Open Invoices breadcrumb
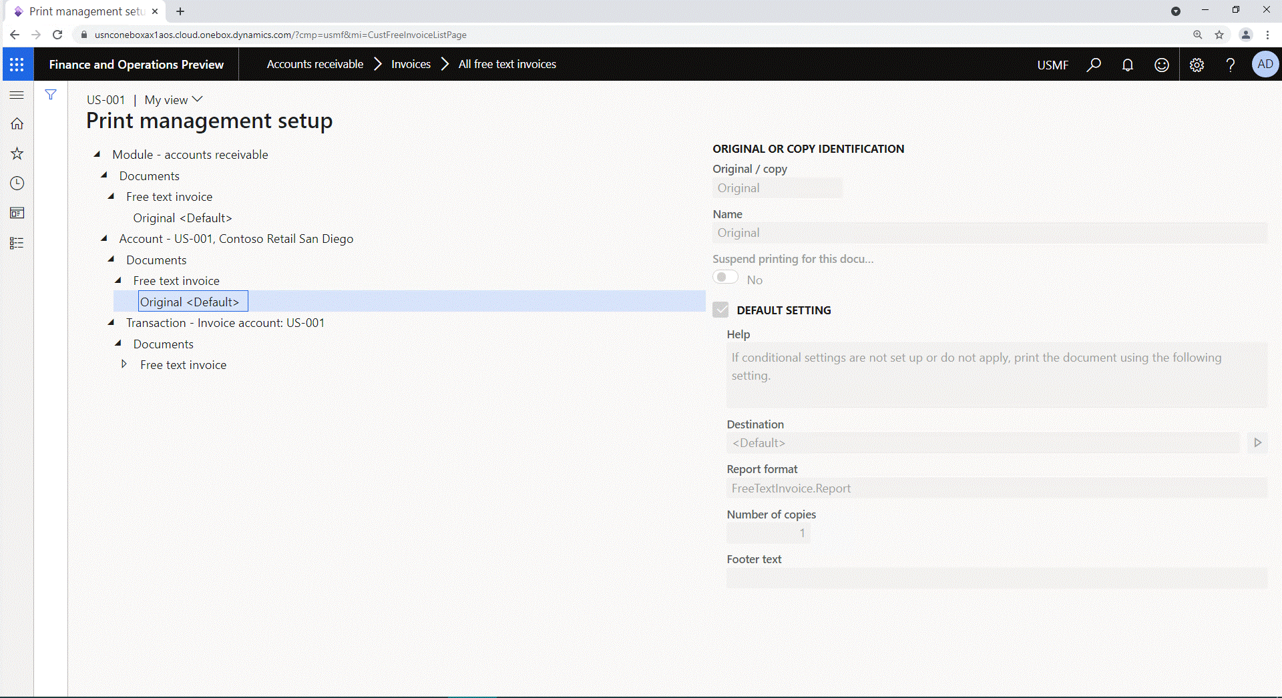This screenshot has width=1282, height=698. 411,64
